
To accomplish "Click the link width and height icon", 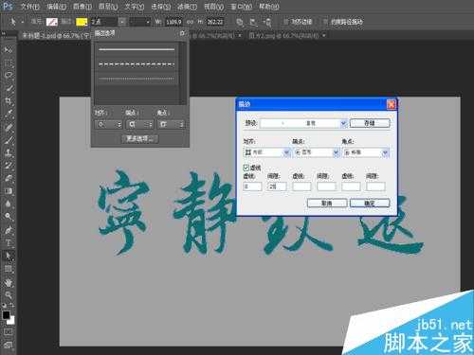I will (x=190, y=22).
